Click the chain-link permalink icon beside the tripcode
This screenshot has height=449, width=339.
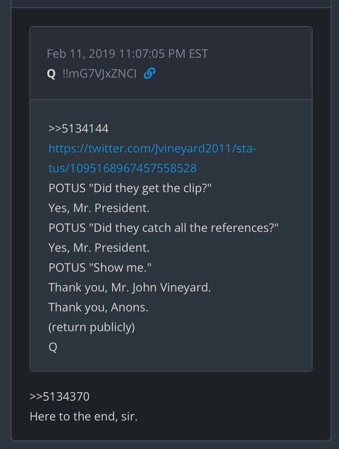(150, 74)
